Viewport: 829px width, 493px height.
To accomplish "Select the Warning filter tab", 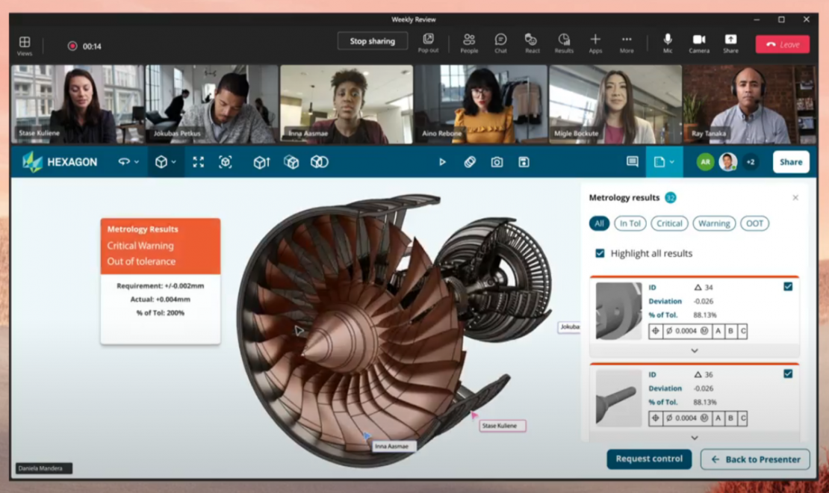I will tap(713, 223).
